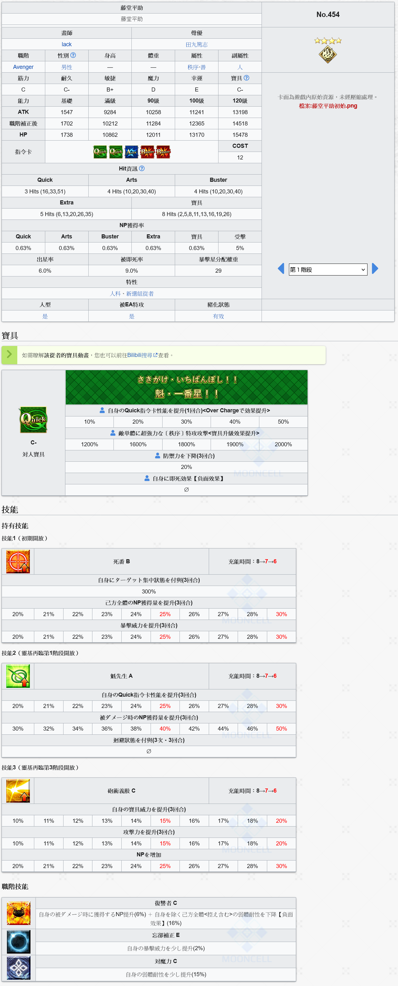Click the 復讐者 C class skill icon

pos(18,913)
